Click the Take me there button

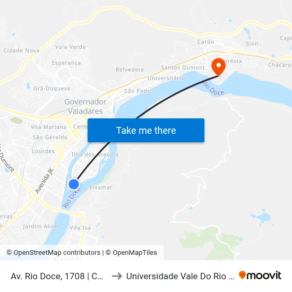point(146,131)
